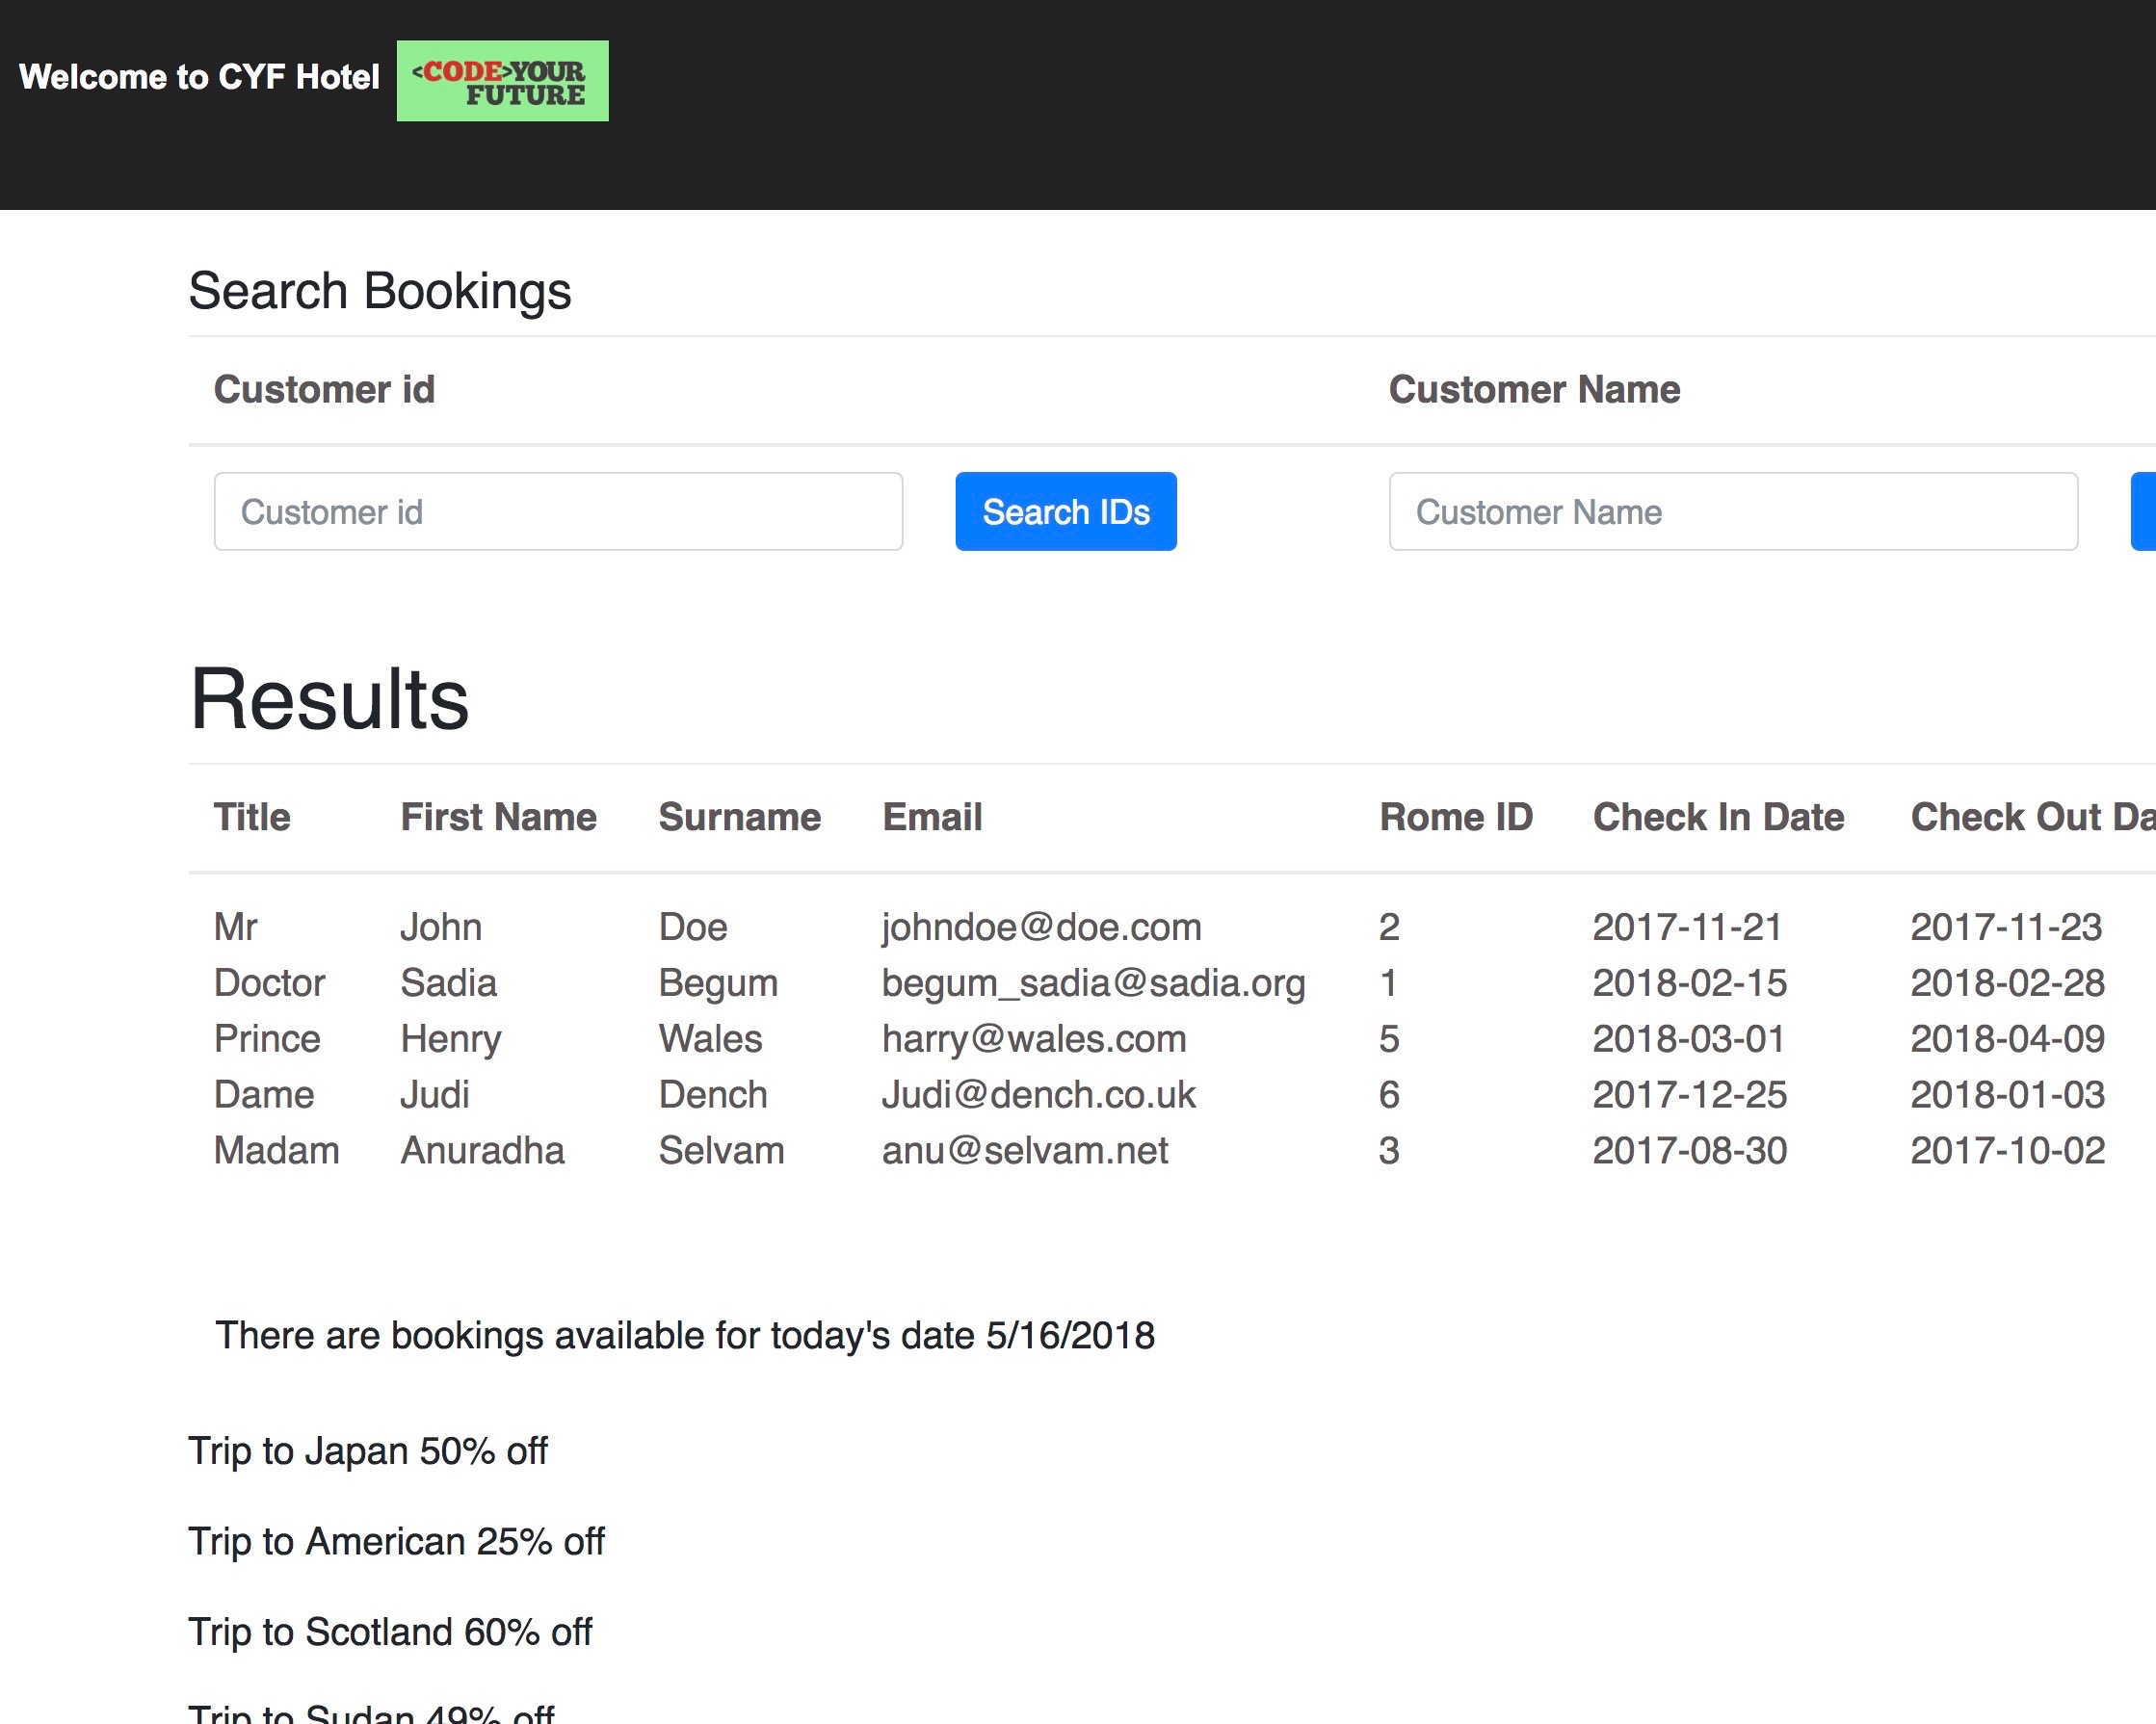Select the harry@wales.com email cell
The width and height of the screenshot is (2156, 1724).
(1034, 1039)
